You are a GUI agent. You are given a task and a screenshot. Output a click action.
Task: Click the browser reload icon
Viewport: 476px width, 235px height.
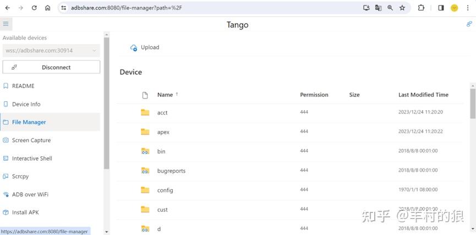click(34, 8)
